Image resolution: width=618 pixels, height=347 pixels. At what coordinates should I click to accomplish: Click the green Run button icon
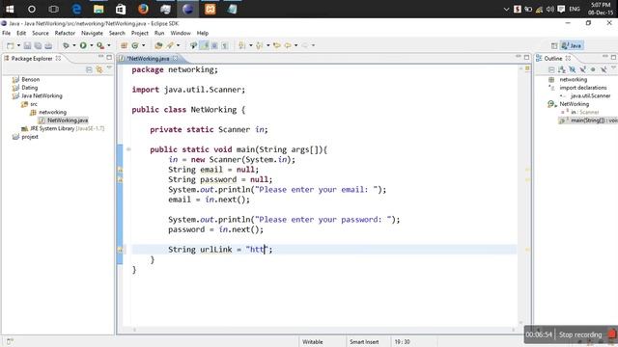coord(83,45)
